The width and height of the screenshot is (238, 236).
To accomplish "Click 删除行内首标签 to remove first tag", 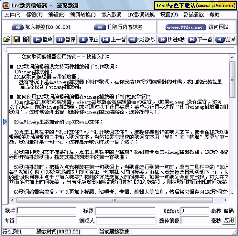I will pos(118,27).
